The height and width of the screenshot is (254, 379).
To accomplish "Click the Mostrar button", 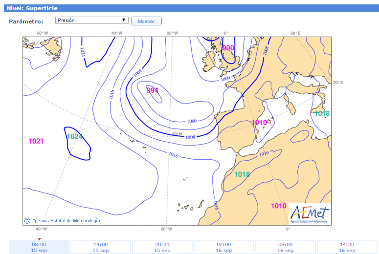I will (x=146, y=21).
